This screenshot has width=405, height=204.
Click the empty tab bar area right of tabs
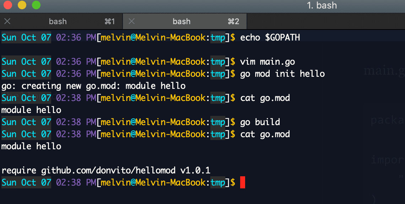[x=326, y=21]
